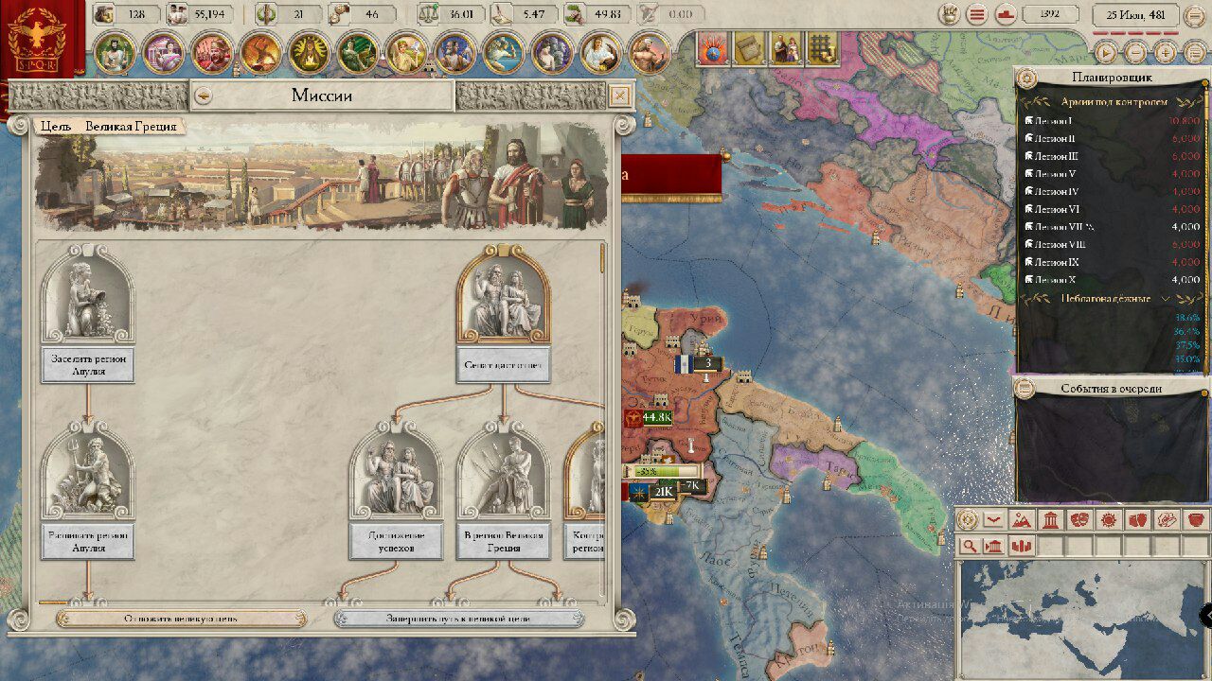Toggle the Планировщик panel gear button
1212x681 pixels.
coord(1026,78)
